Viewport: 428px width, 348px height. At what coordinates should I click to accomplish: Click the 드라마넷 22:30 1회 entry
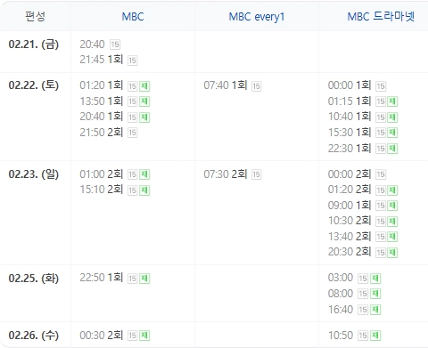350,148
